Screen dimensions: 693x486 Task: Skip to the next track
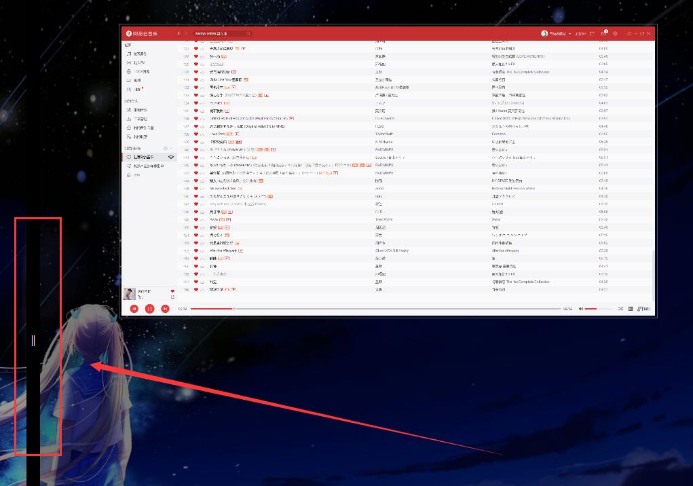[165, 309]
